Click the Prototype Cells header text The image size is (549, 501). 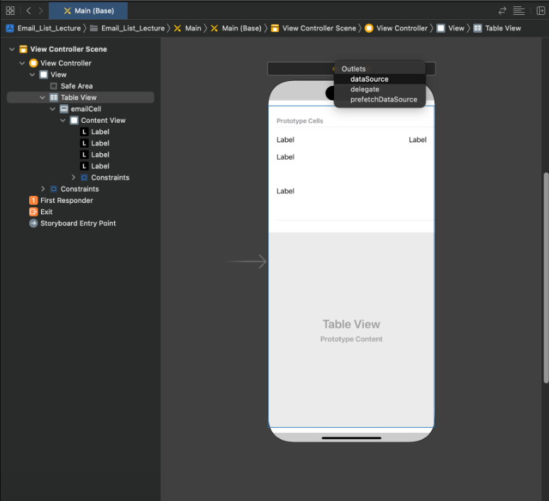pos(300,121)
